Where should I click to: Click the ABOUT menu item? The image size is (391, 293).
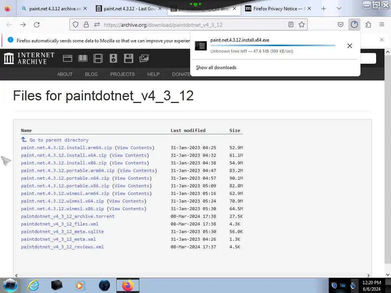click(65, 74)
